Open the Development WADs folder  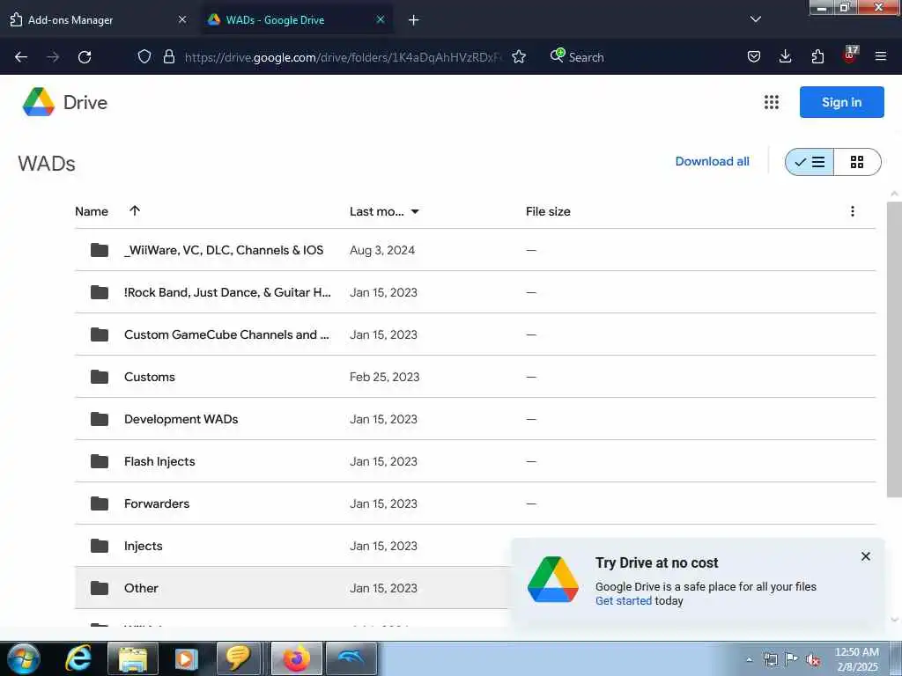pyautogui.click(x=475, y=419)
